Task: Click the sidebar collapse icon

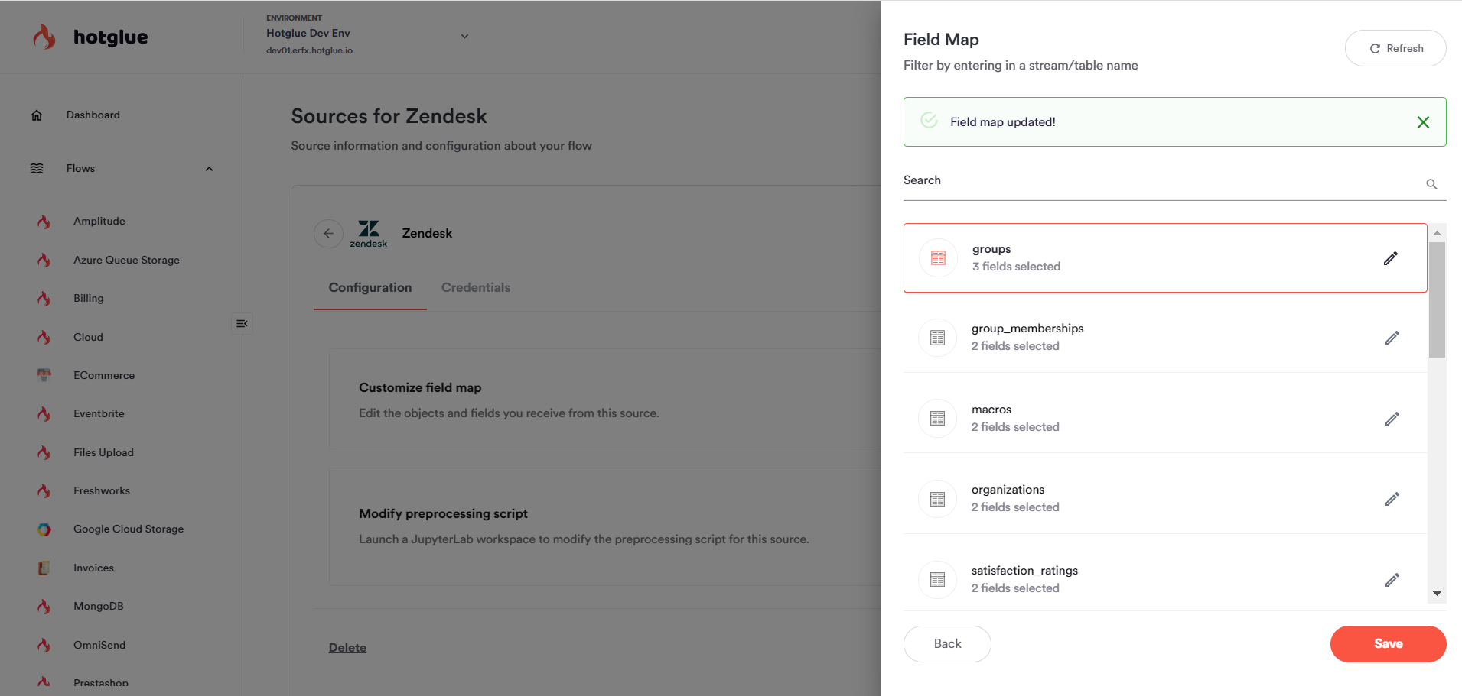Action: 242,324
